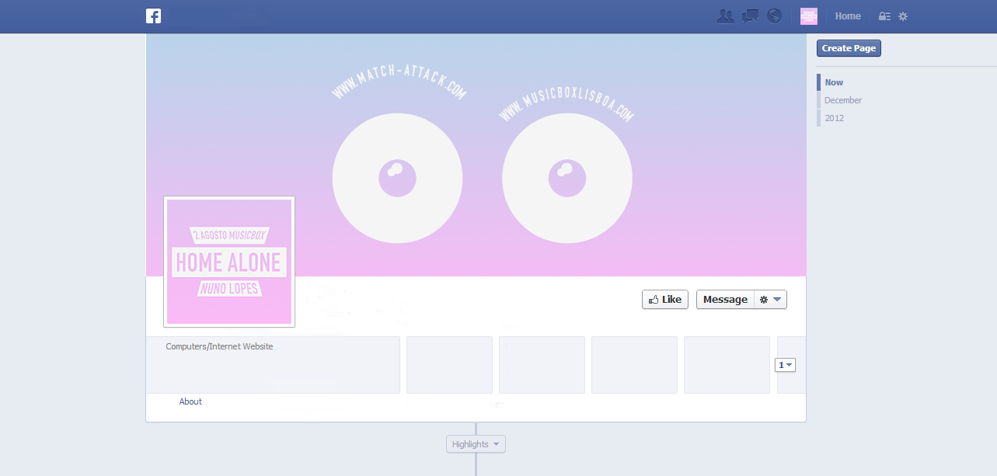Open the gear dropdown beside Message

(771, 300)
